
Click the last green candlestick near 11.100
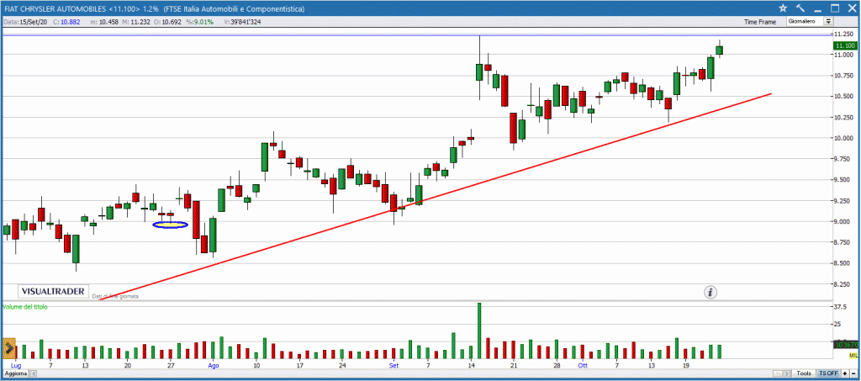[x=720, y=50]
